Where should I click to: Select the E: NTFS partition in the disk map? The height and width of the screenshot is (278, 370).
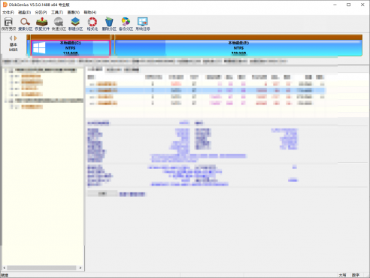[x=238, y=48]
